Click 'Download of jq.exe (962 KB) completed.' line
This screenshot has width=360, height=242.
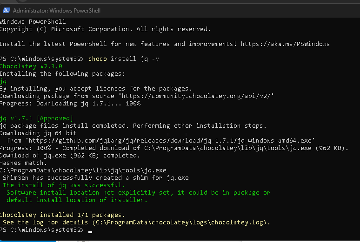point(70,155)
